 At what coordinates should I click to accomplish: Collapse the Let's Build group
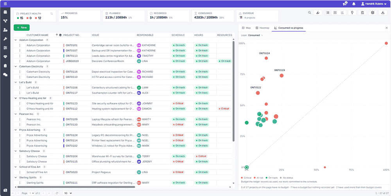tap(16, 82)
